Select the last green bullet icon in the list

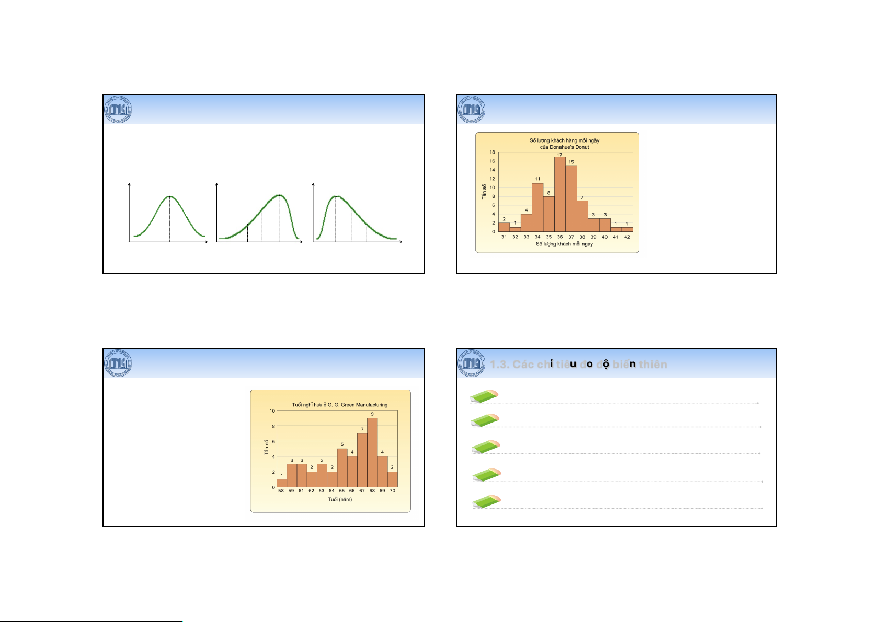[x=487, y=502]
